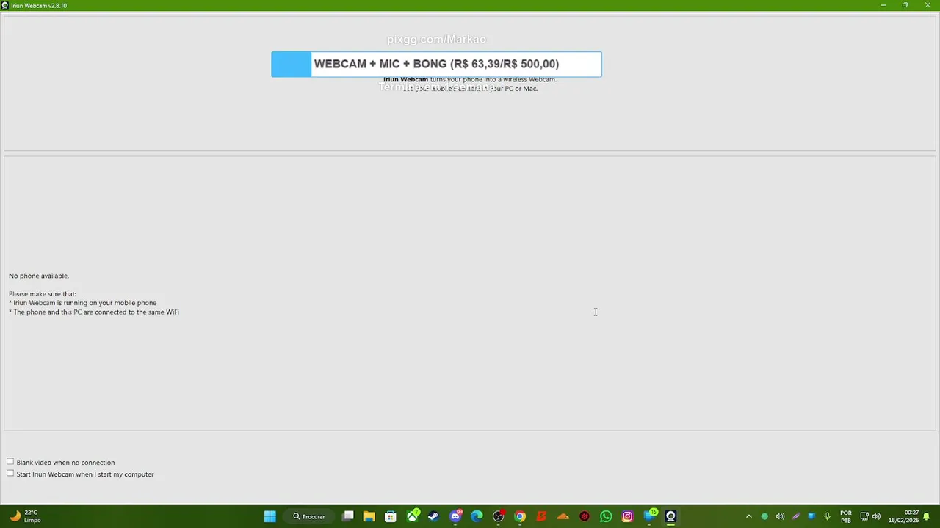Open Task View in the taskbar

coord(348,516)
